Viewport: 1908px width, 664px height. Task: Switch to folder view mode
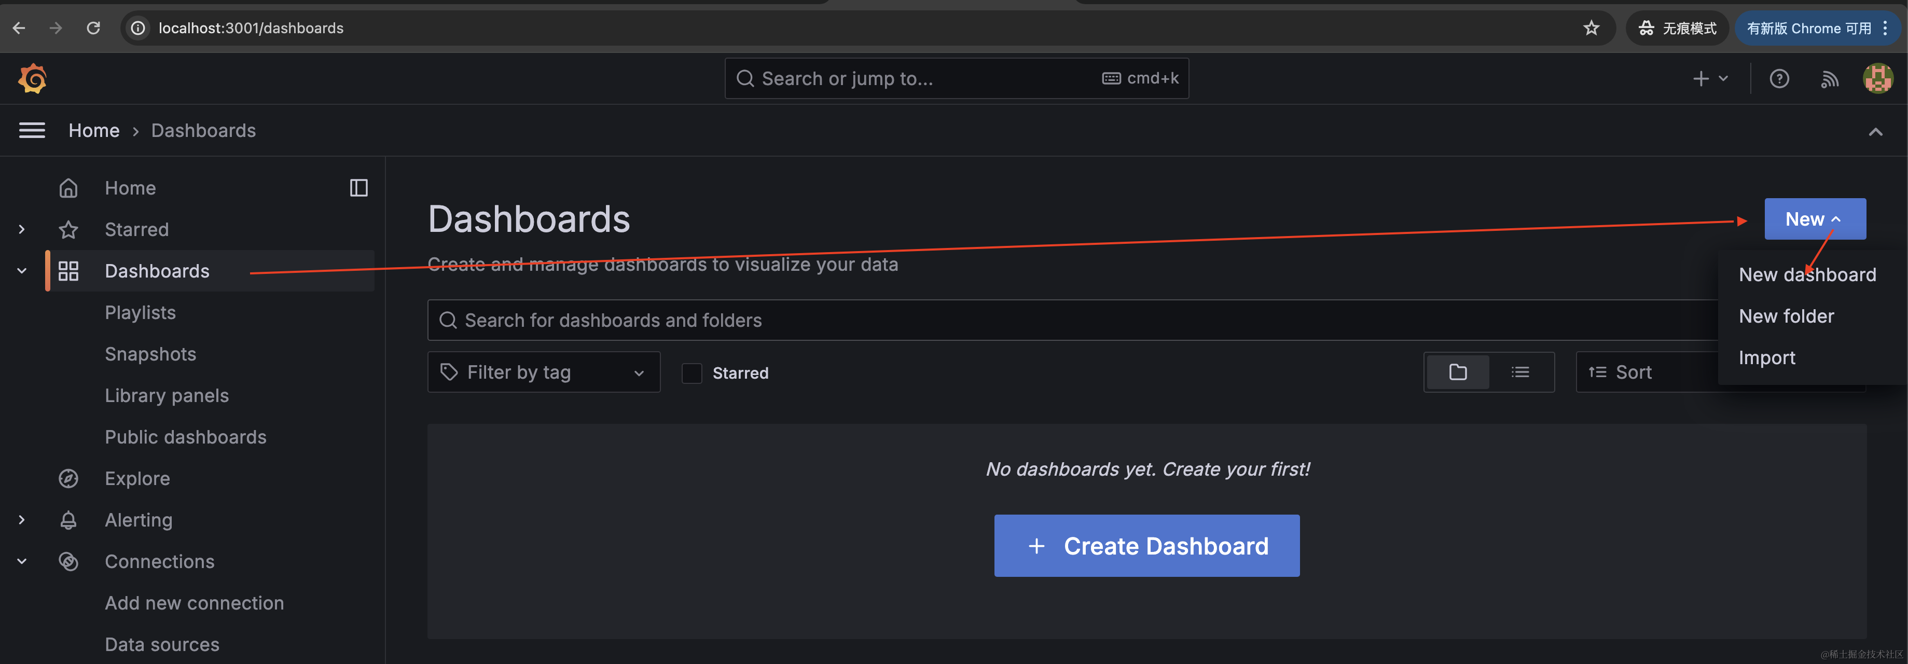click(x=1458, y=372)
